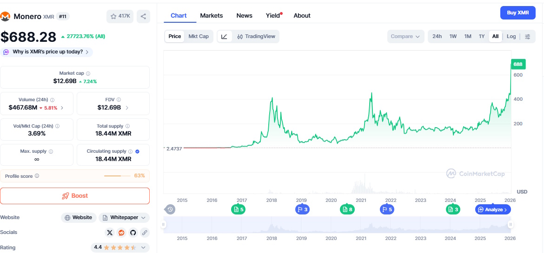544x253 pixels.
Task: Expand the Compare dropdown
Action: [405, 37]
